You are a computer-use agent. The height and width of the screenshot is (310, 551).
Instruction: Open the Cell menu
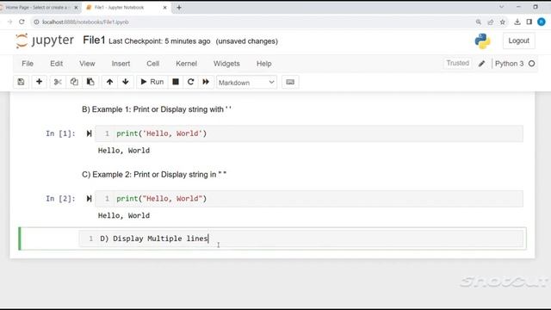pyautogui.click(x=153, y=64)
